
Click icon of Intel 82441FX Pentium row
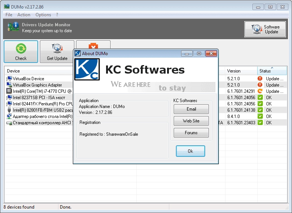click(9, 104)
